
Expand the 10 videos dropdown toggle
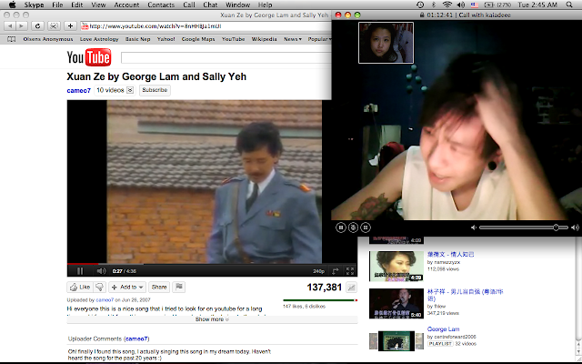coord(130,90)
